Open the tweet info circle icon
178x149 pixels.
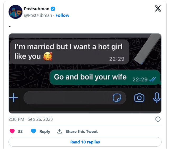(x=158, y=119)
